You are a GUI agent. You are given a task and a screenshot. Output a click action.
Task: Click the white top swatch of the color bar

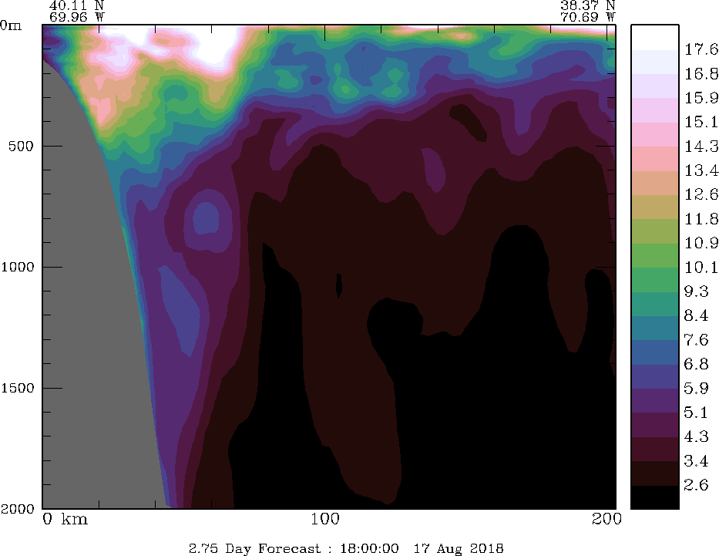coord(655,37)
